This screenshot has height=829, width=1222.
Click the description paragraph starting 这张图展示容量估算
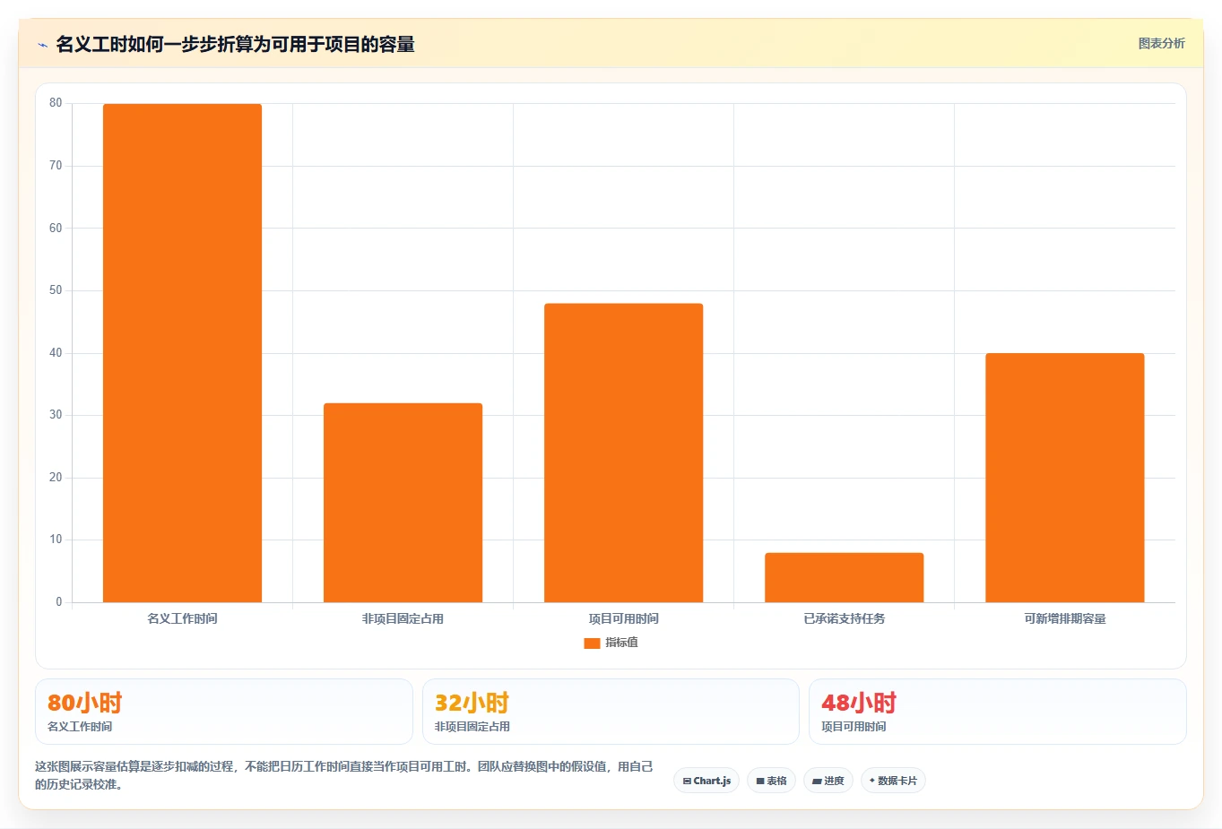click(x=344, y=775)
